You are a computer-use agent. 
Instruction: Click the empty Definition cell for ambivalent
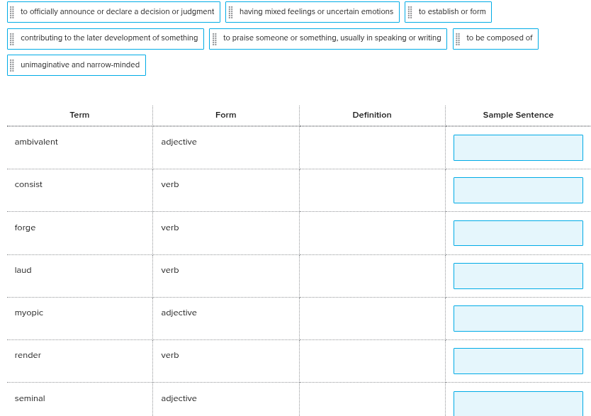tap(373, 147)
